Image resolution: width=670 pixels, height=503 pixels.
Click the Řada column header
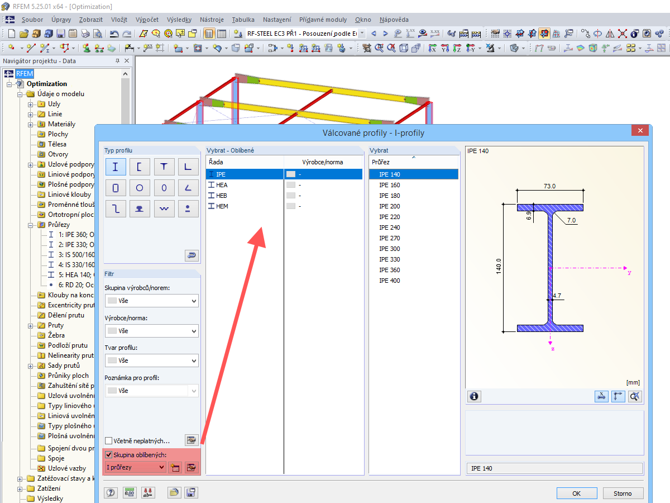245,162
